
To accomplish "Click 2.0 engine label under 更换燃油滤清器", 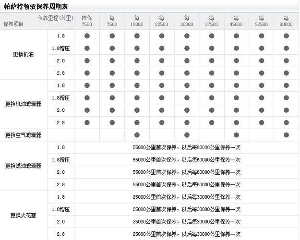I will click(x=61, y=172).
